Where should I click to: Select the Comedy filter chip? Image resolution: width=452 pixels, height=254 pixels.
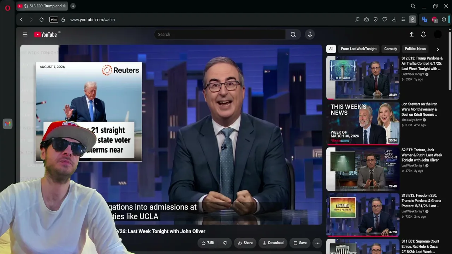coord(391,49)
